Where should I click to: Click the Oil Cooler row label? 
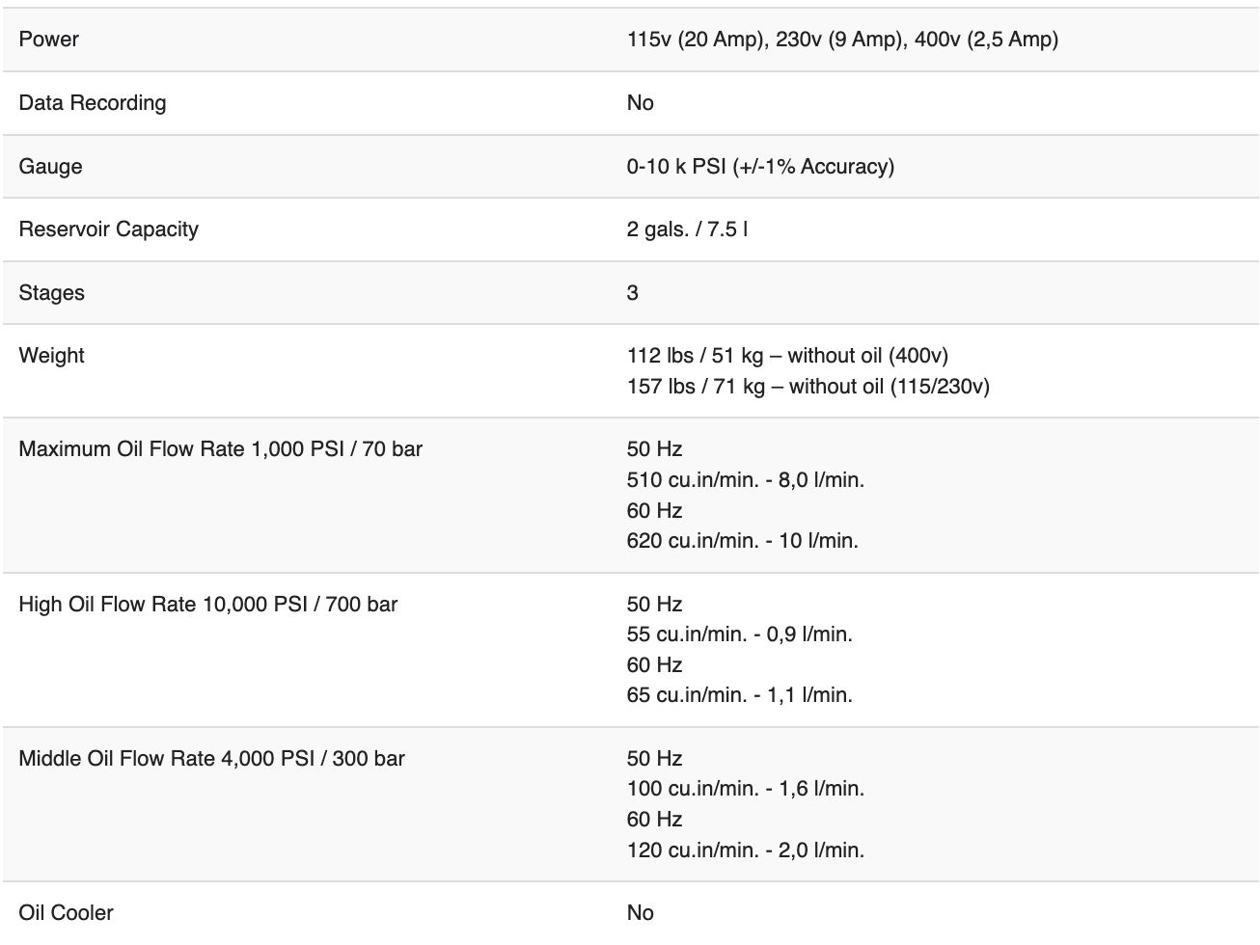[x=66, y=913]
